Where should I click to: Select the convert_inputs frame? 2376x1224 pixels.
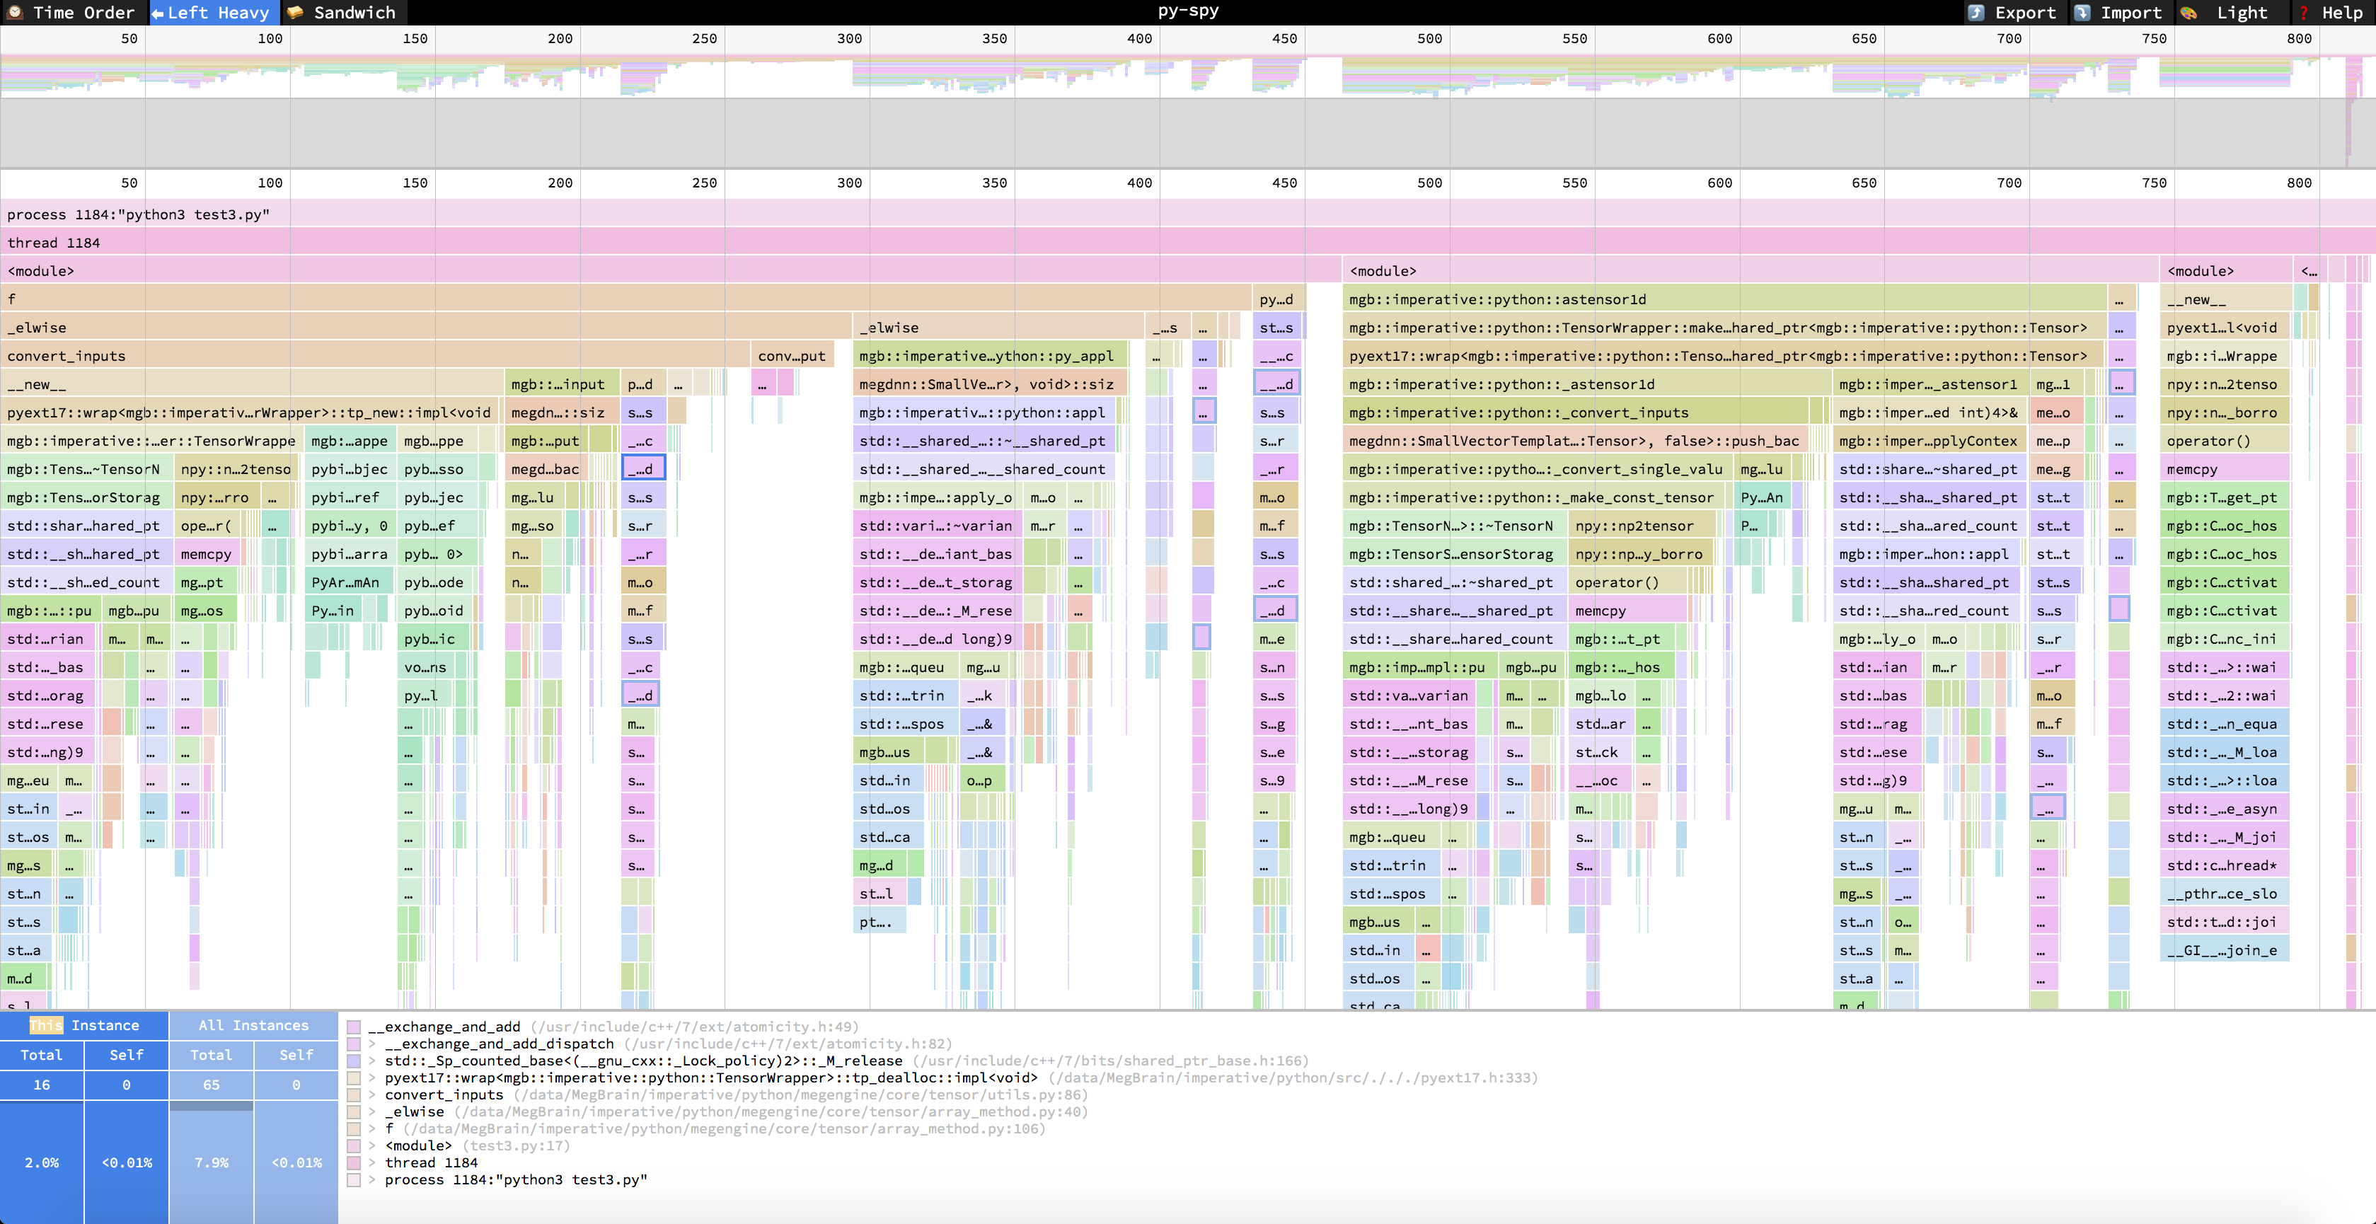click(x=374, y=355)
